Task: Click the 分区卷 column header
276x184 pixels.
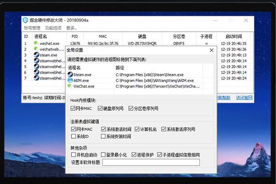Action: 179,37
